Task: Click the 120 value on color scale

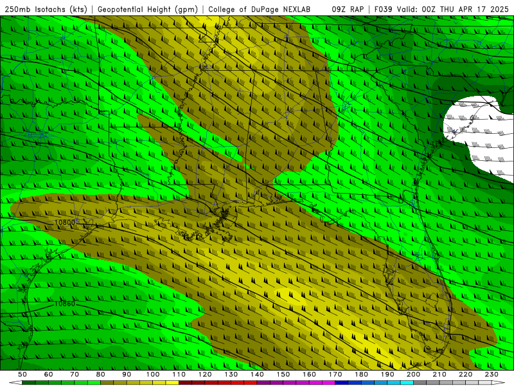Action: [x=205, y=374]
